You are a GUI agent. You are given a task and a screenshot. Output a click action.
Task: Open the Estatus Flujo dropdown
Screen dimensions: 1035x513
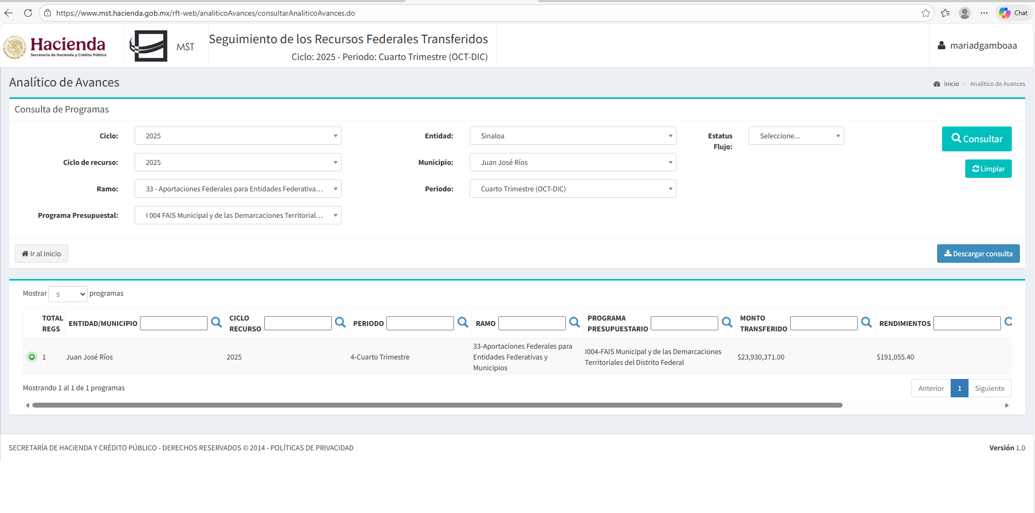tap(796, 136)
